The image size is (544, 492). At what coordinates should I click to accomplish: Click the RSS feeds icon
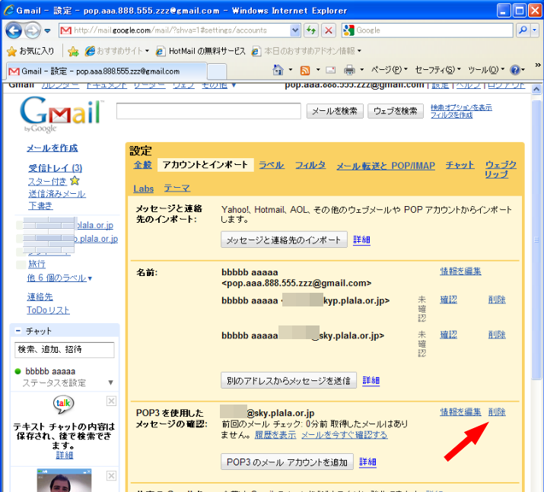click(305, 71)
